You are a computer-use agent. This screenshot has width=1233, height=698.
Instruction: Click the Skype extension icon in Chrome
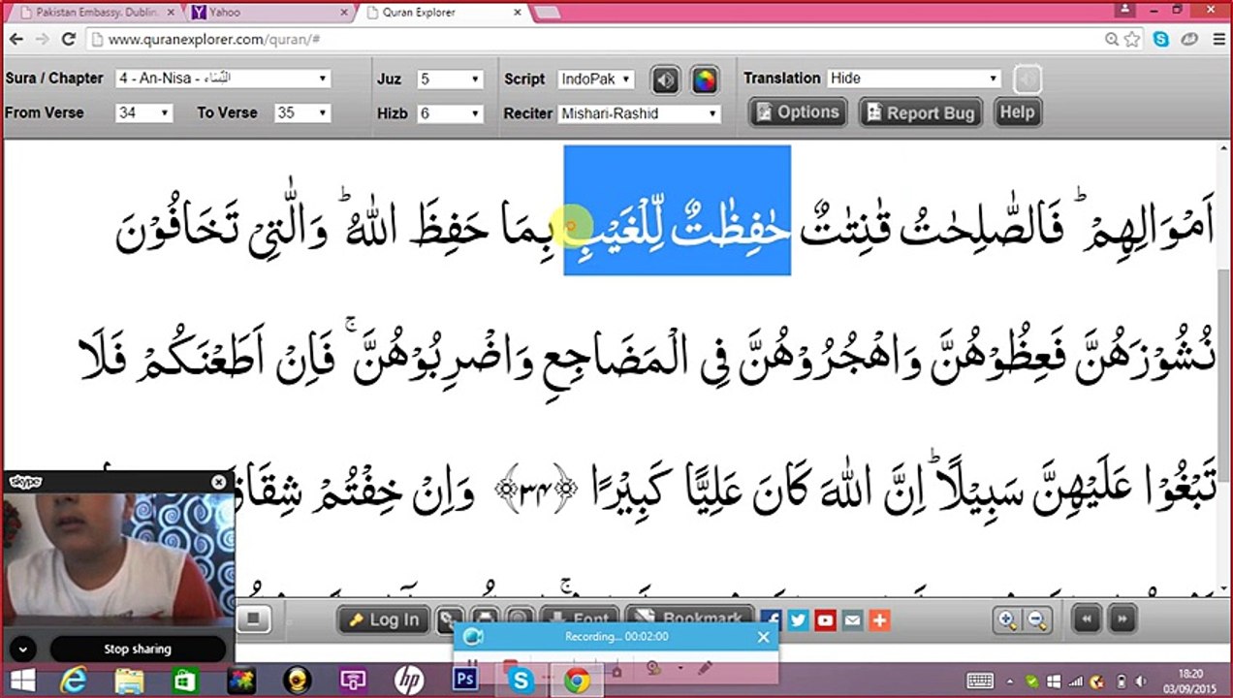[1161, 40]
